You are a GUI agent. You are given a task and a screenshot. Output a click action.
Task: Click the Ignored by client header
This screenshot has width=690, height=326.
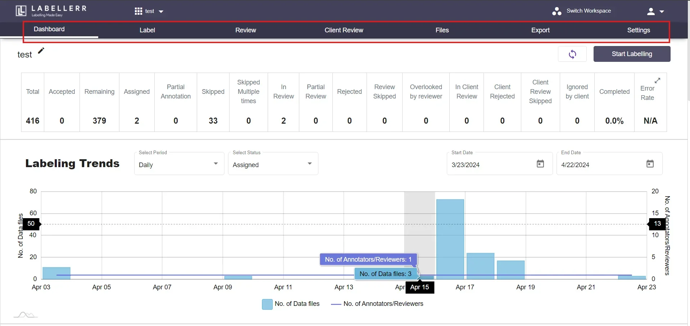pos(577,92)
